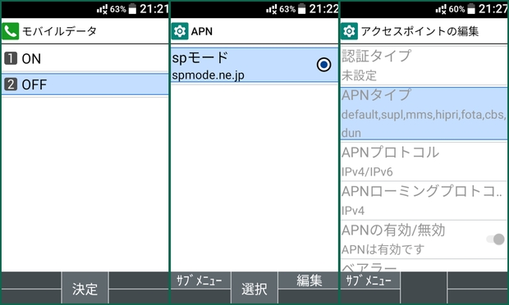This screenshot has width=509, height=305.
Task: Open the 認証タイプ setting
Action: [424, 66]
